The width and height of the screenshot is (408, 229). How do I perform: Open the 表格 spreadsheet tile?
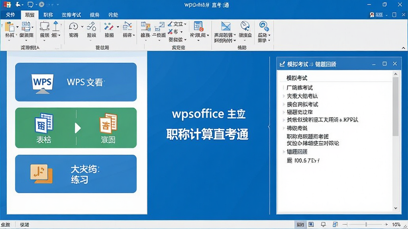44,128
